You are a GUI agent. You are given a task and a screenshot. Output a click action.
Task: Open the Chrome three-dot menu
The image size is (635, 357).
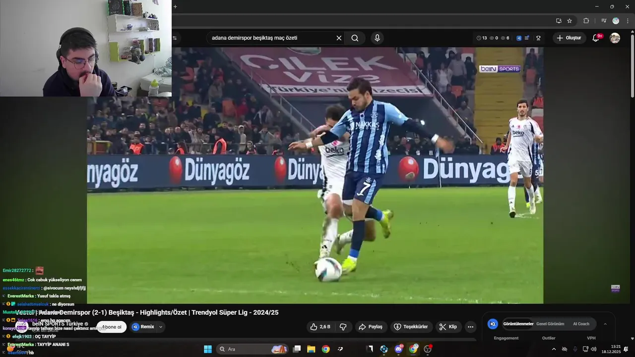(628, 21)
